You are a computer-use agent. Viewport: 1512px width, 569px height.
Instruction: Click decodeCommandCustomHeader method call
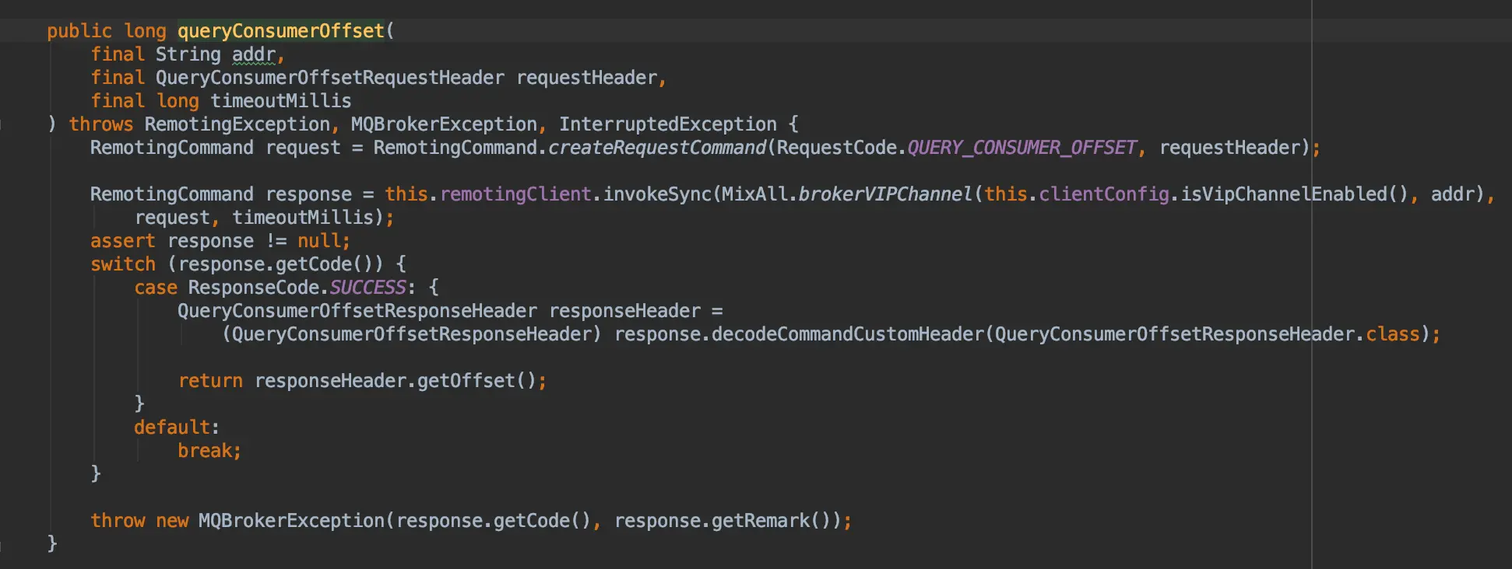848,334
